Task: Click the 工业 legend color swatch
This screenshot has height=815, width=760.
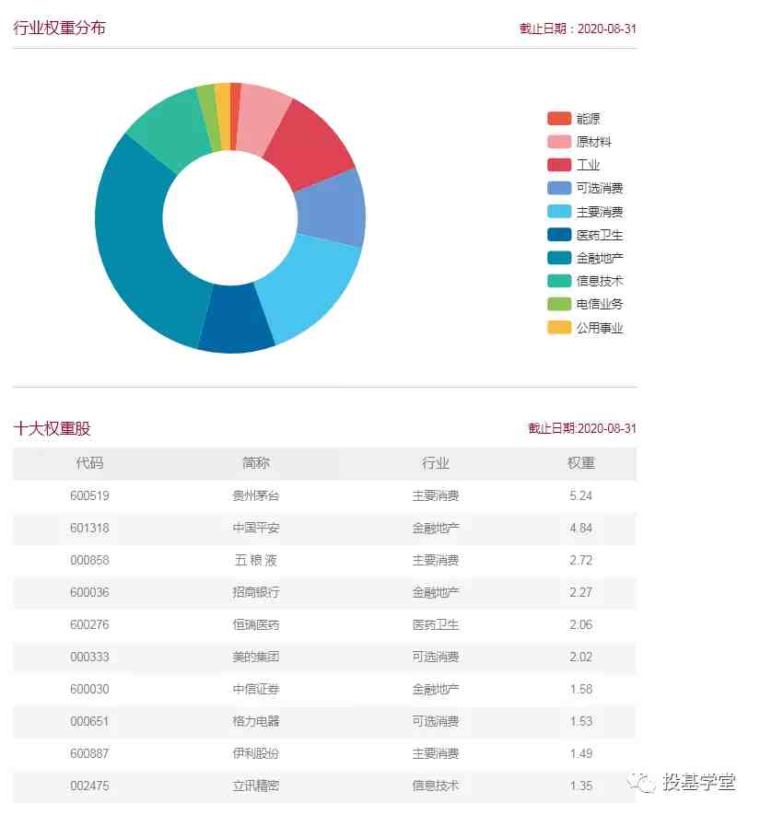Action: coord(559,165)
